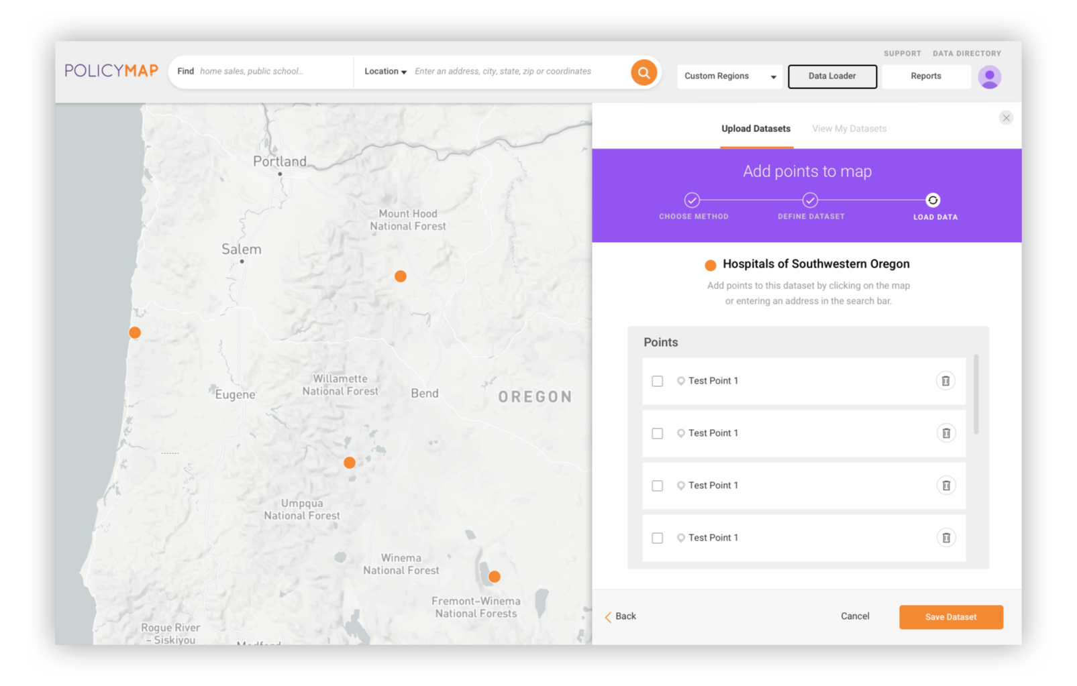Viewport: 1077px width, 686px height.
Task: Click pin icon of fourth Test Point 1
Action: (x=680, y=538)
